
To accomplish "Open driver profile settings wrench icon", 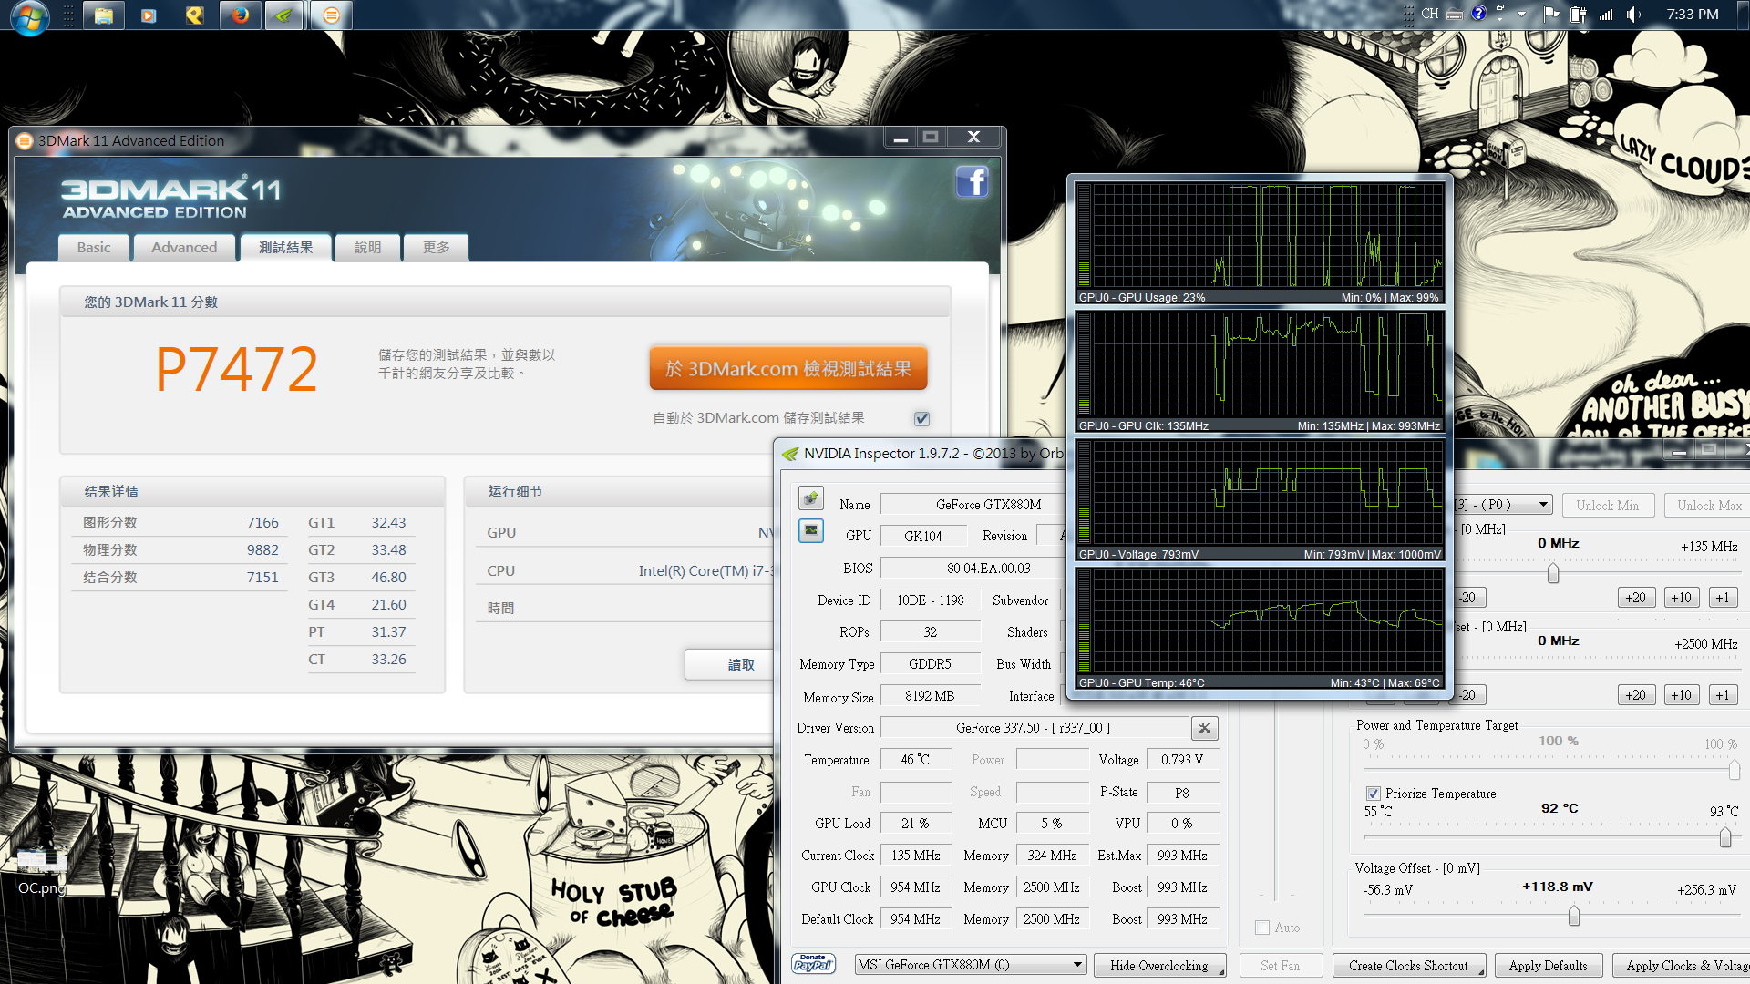I will (x=1205, y=728).
